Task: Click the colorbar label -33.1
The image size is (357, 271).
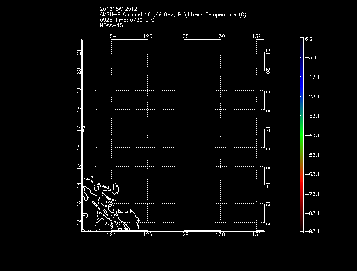Action: click(x=312, y=116)
